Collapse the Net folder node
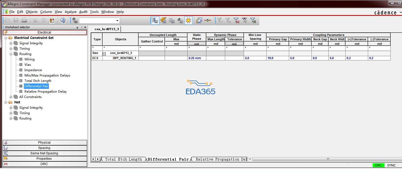The width and height of the screenshot is (402, 174). point(6,102)
